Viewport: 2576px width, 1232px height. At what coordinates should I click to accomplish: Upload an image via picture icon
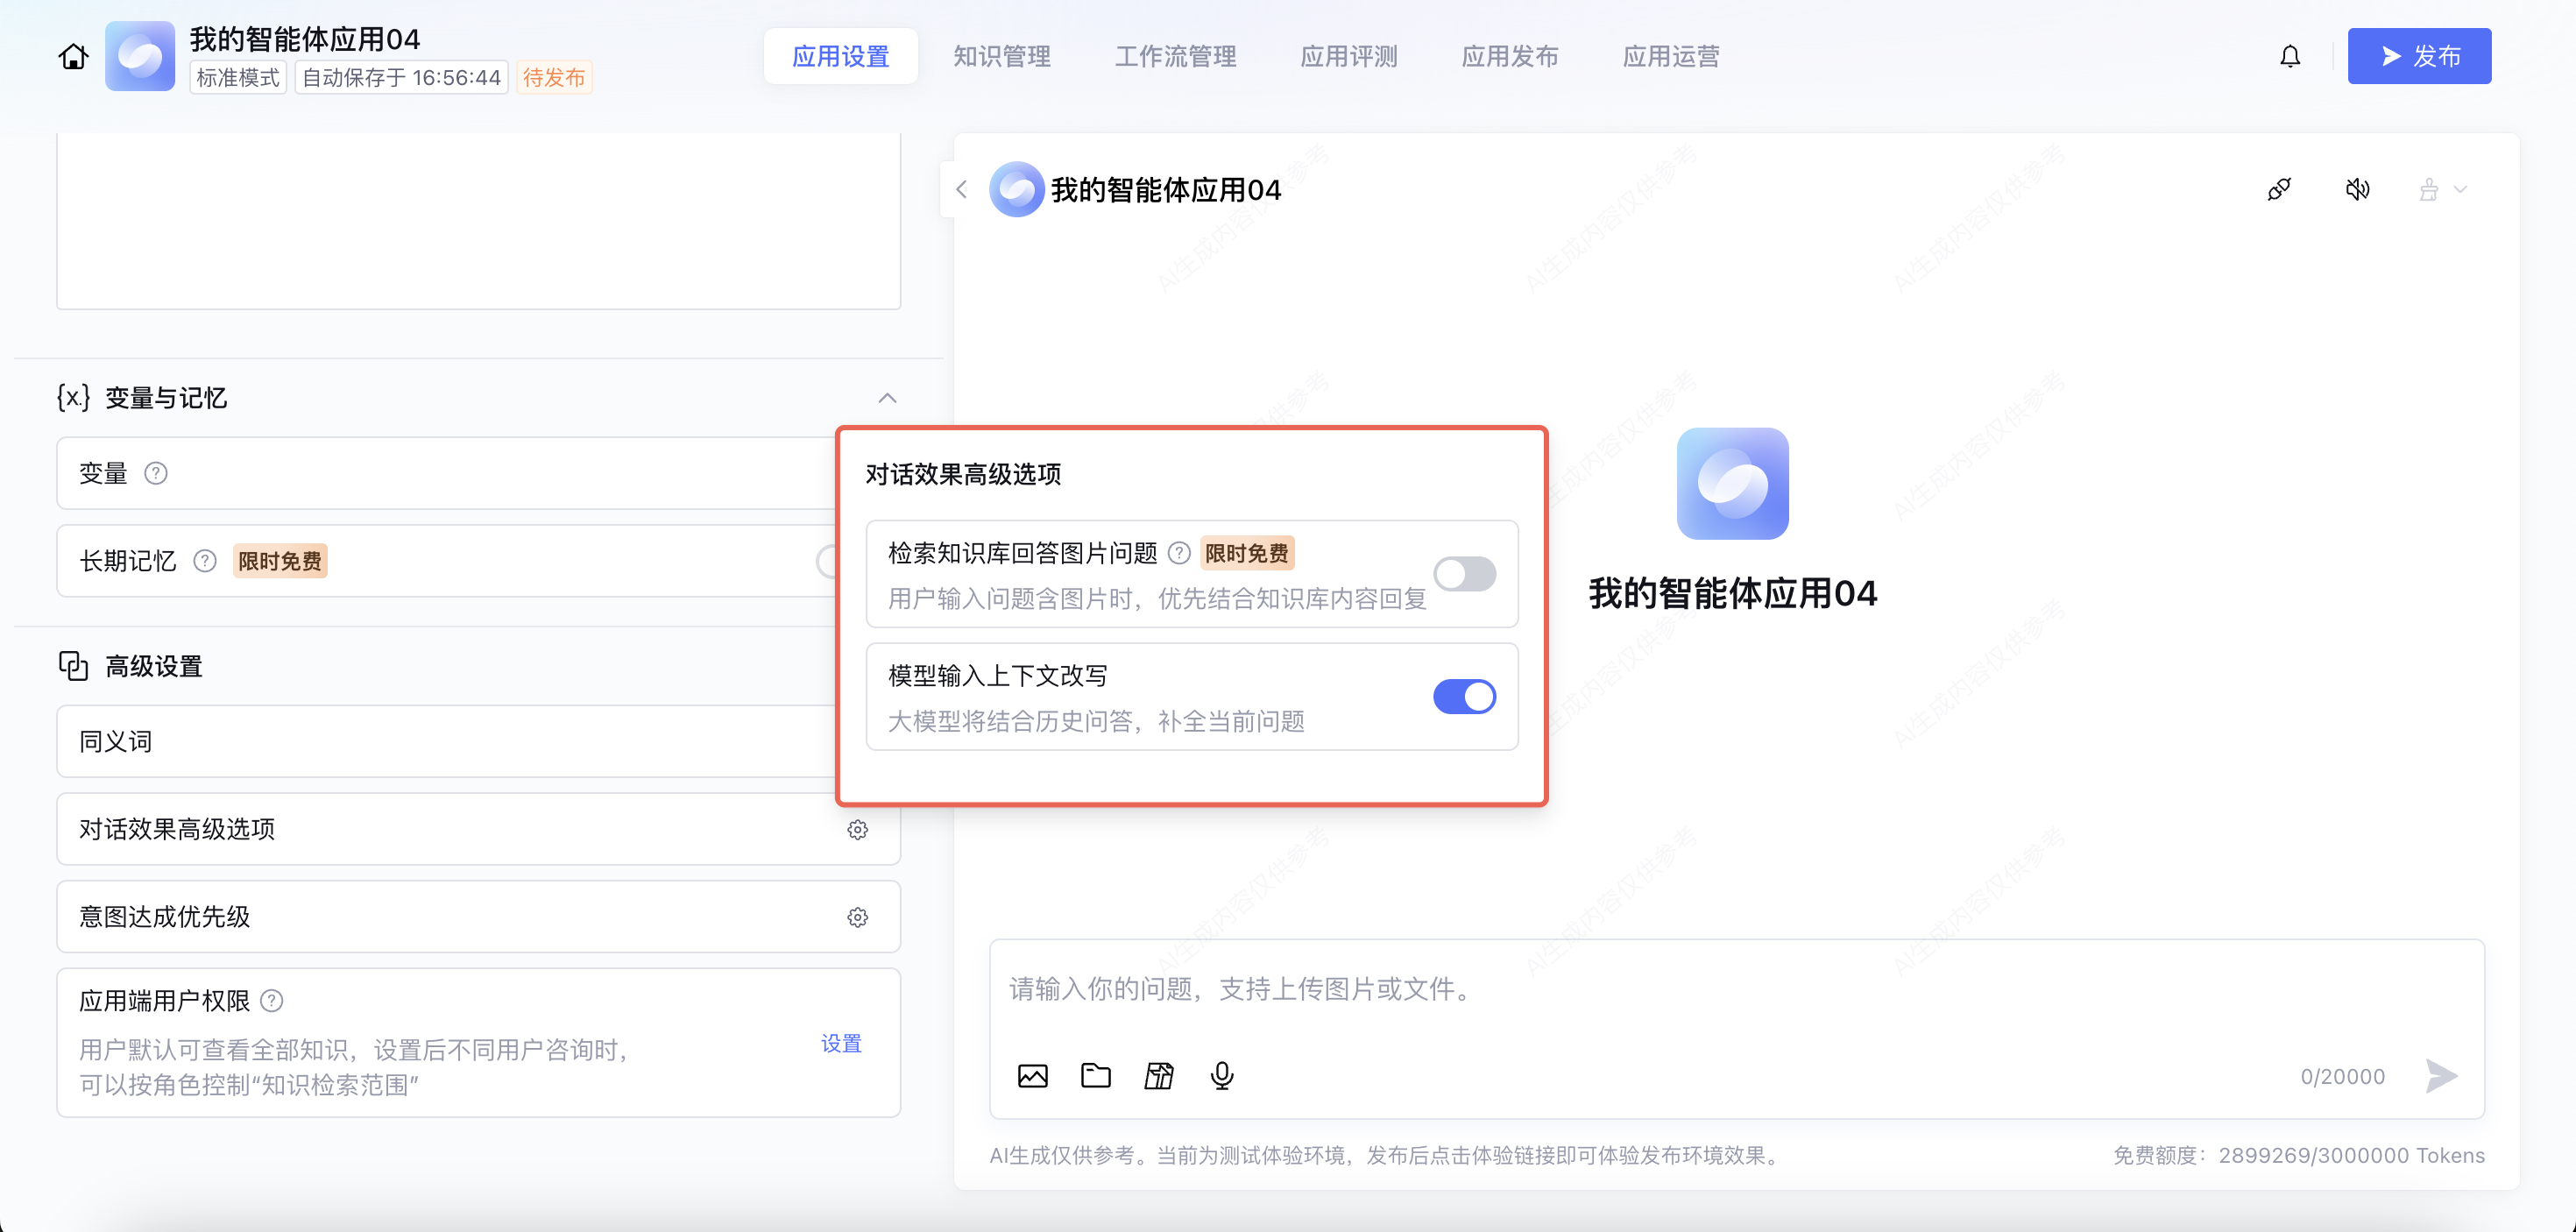[x=1032, y=1076]
